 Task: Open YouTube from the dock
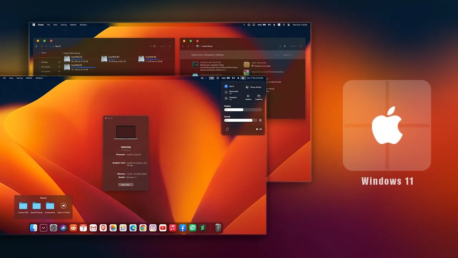(163, 228)
